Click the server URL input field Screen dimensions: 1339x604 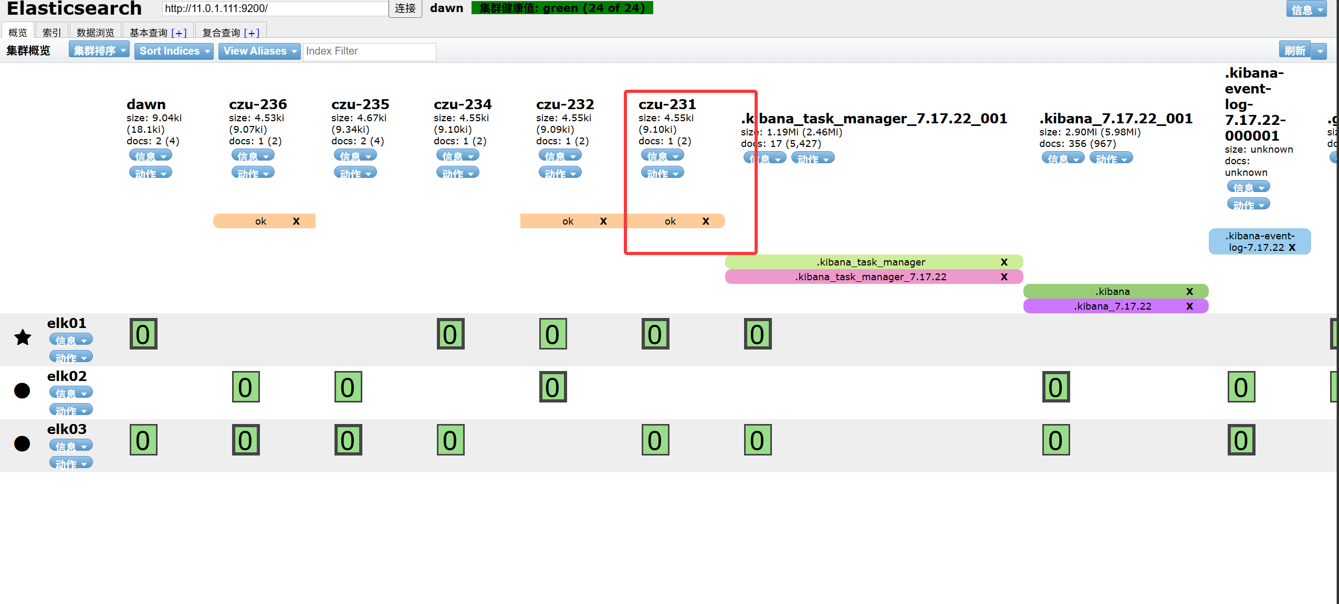click(x=275, y=8)
